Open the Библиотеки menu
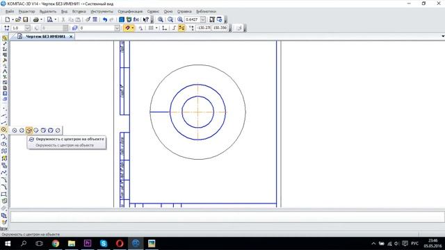 tap(206, 11)
